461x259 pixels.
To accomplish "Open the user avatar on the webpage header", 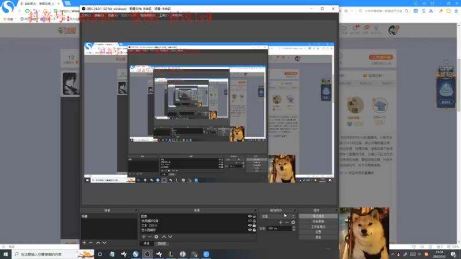I will pyautogui.click(x=393, y=30).
